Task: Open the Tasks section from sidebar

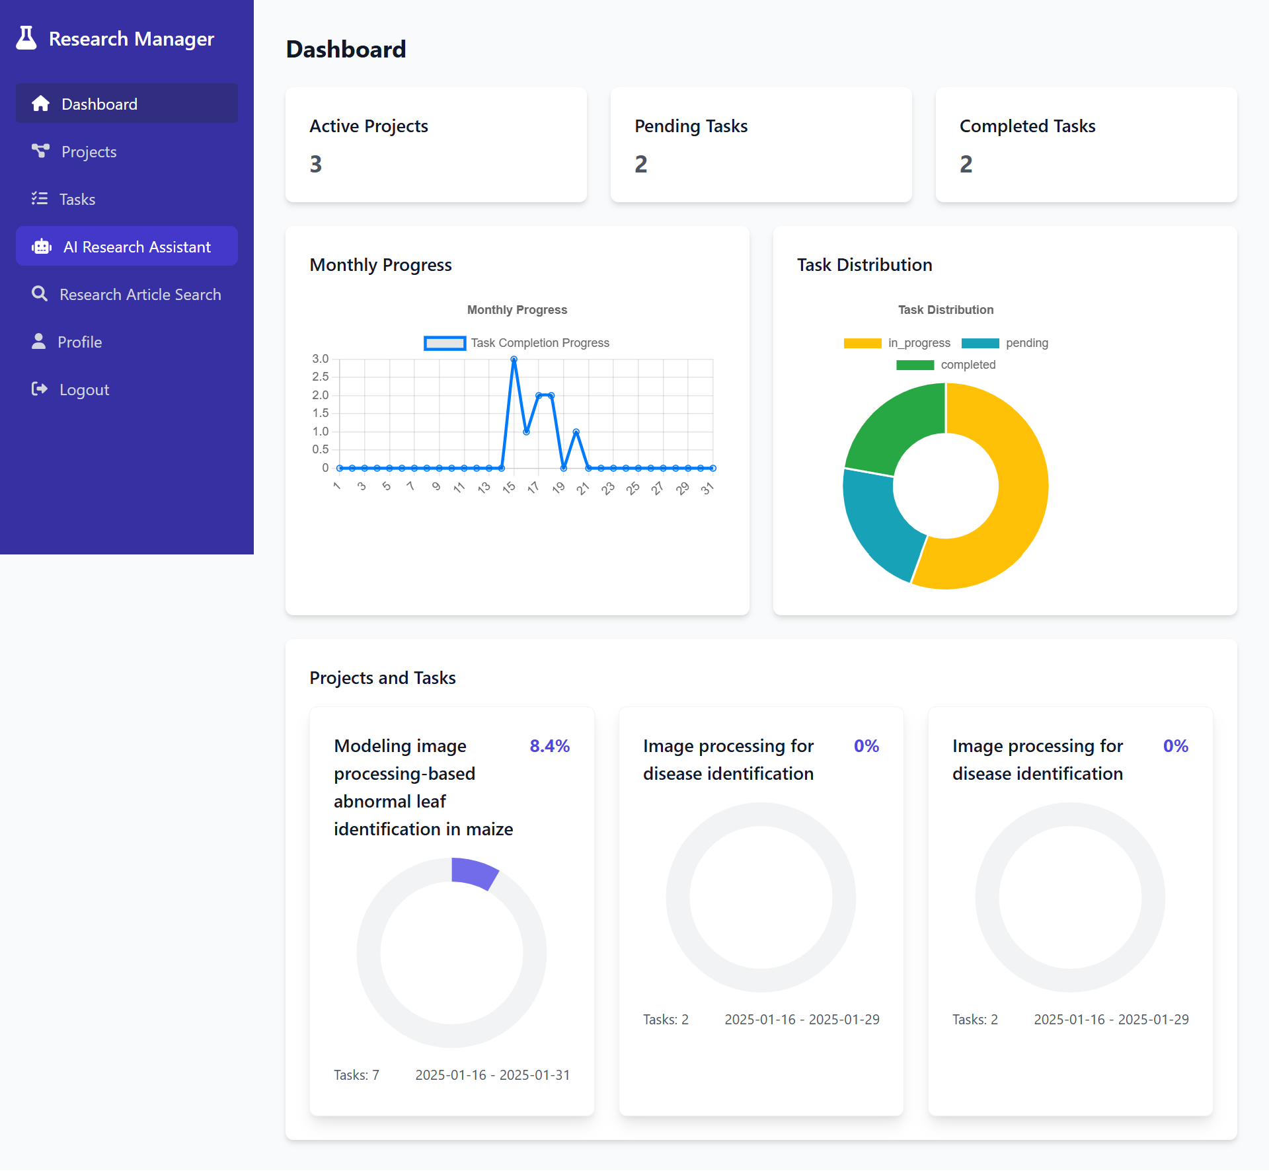Action: (x=77, y=198)
